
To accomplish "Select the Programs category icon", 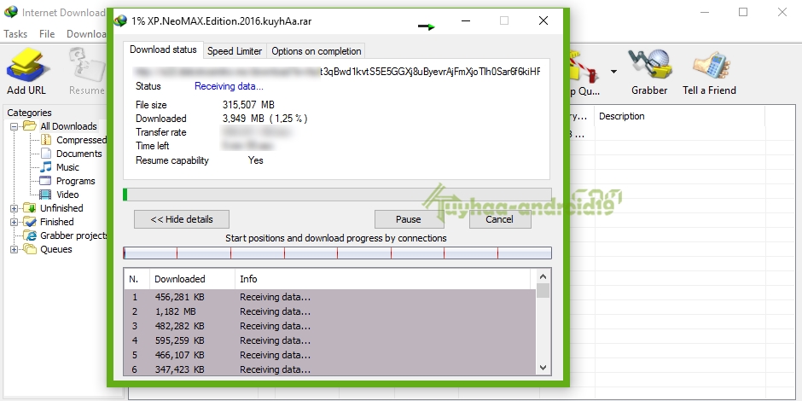I will point(45,181).
